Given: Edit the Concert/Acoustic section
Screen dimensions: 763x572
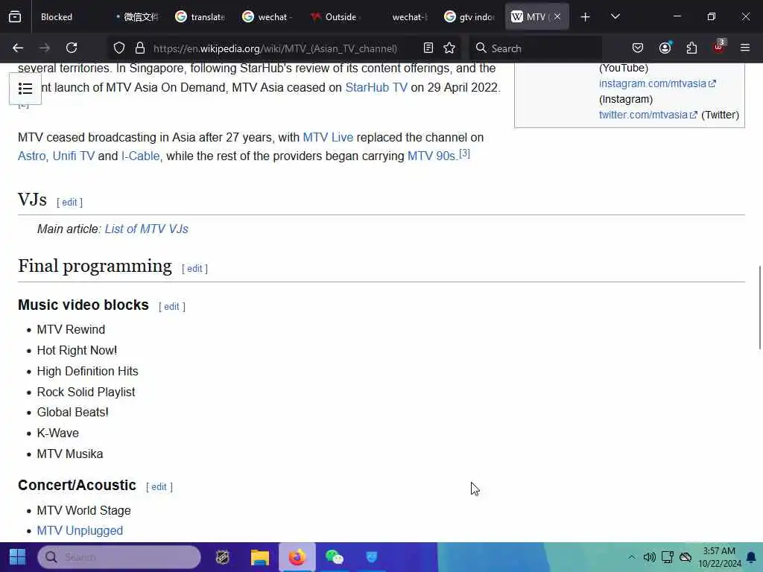Looking at the screenshot, I should [159, 487].
